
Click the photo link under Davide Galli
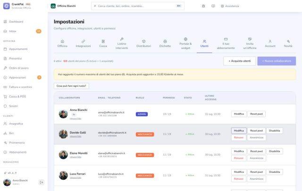point(75,136)
